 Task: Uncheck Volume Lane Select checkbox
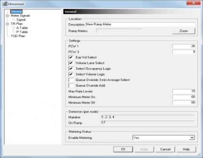click(71, 63)
